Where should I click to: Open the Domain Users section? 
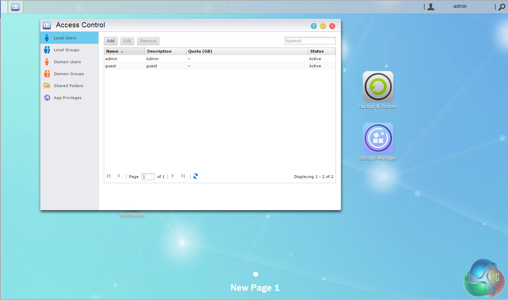67,62
